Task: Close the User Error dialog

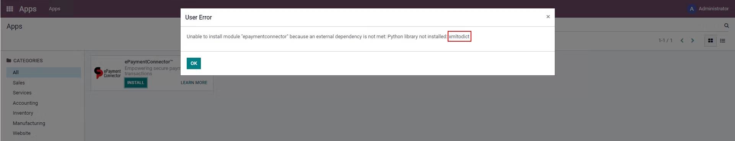Action: point(548,17)
